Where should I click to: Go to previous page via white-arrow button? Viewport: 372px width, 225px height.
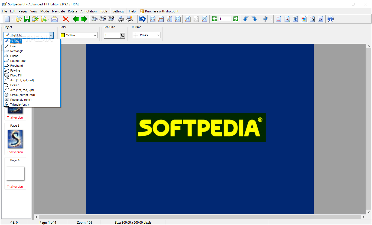215,19
